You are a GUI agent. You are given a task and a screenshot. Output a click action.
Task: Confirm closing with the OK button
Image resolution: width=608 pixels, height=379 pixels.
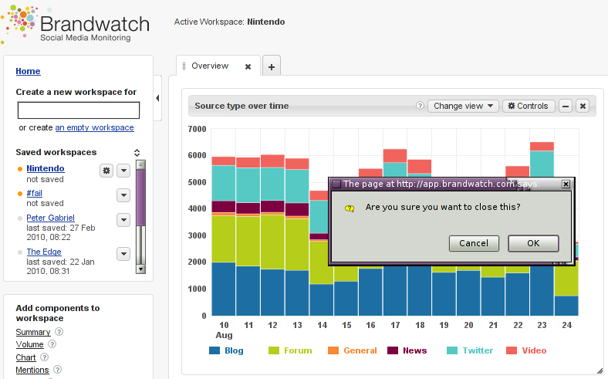point(533,243)
